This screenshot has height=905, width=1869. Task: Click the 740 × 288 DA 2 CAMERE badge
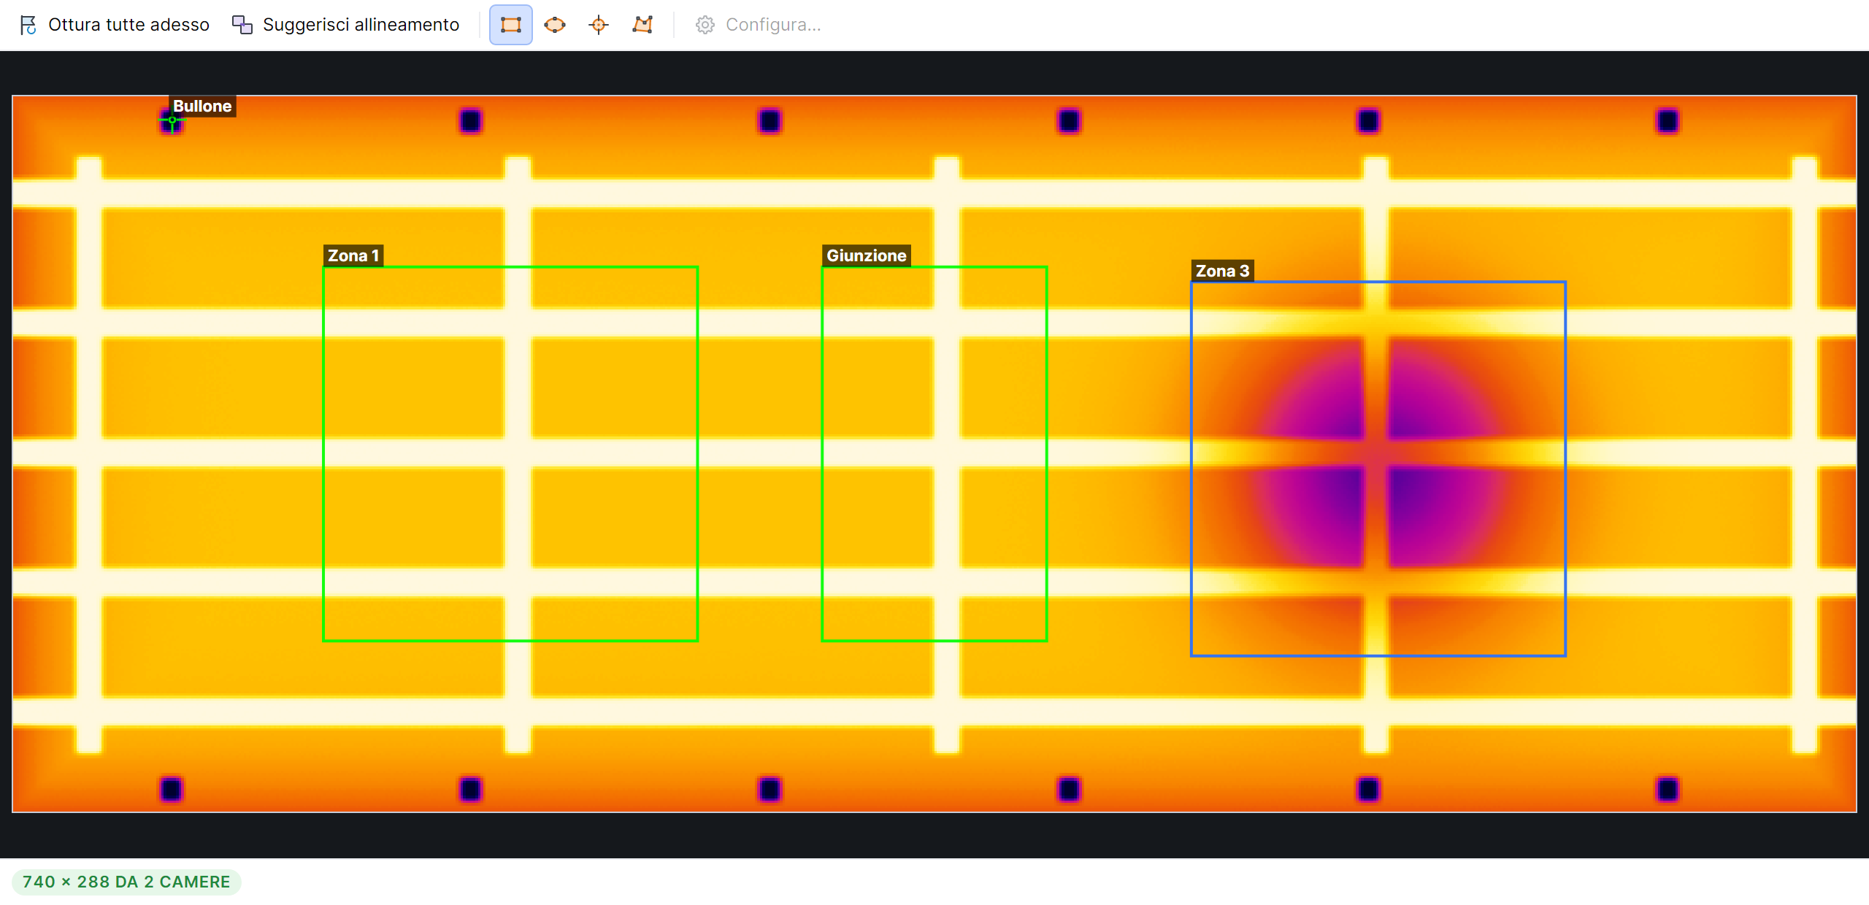[126, 882]
